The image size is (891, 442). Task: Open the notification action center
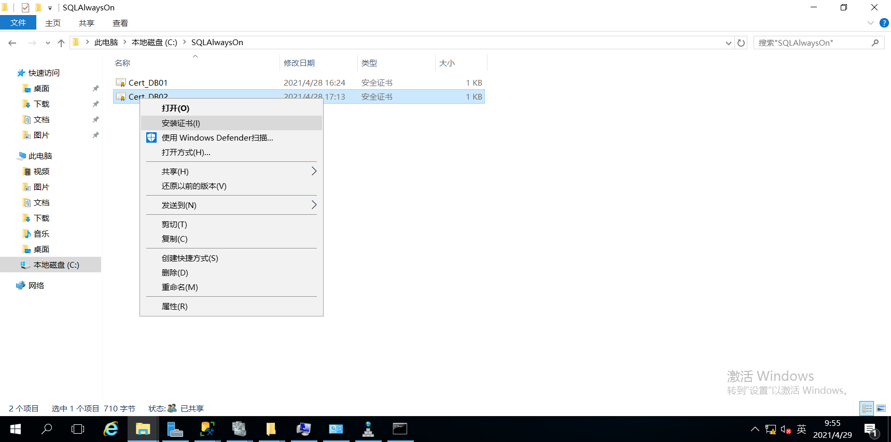coord(871,430)
